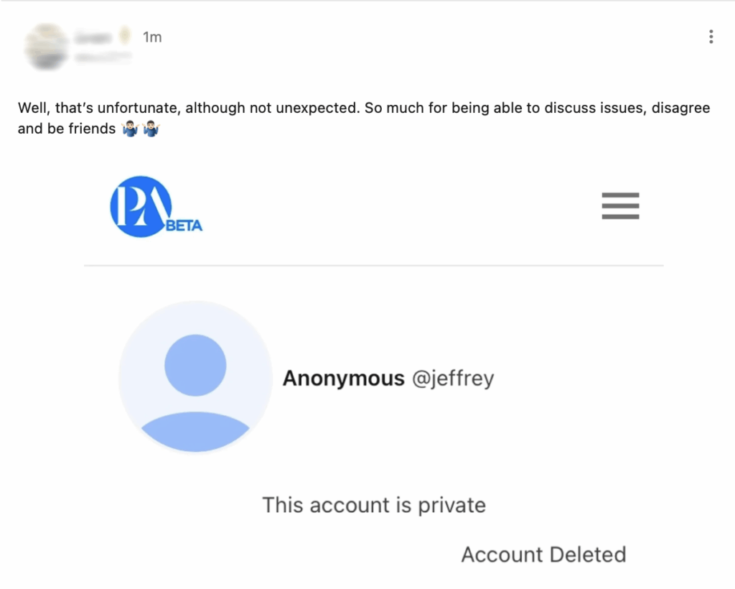Click the yellow badge emoji beside author name
Image resolution: width=735 pixels, height=589 pixels.
(124, 37)
